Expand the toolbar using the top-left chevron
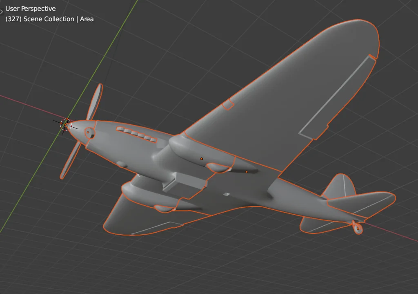This screenshot has width=418, height=294. [x=2, y=11]
